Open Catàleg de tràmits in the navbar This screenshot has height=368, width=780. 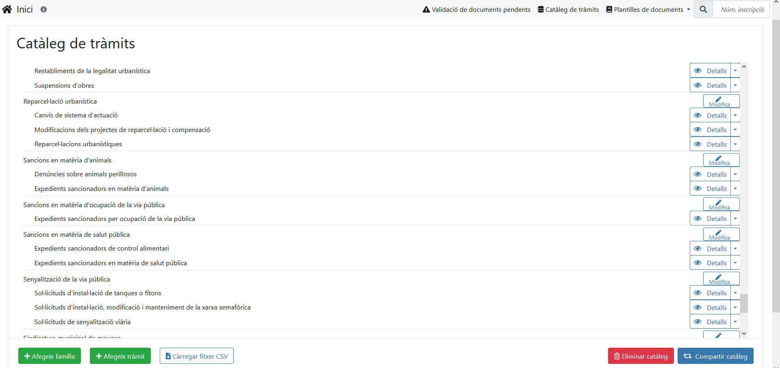click(568, 9)
